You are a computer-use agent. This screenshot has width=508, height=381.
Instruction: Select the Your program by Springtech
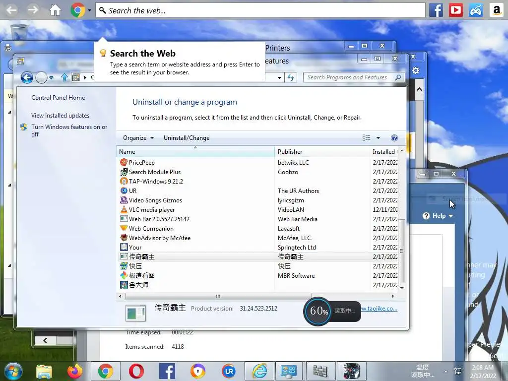coord(257,247)
